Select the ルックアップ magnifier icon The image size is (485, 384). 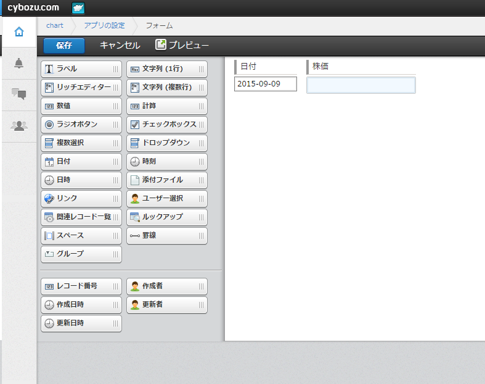135,217
